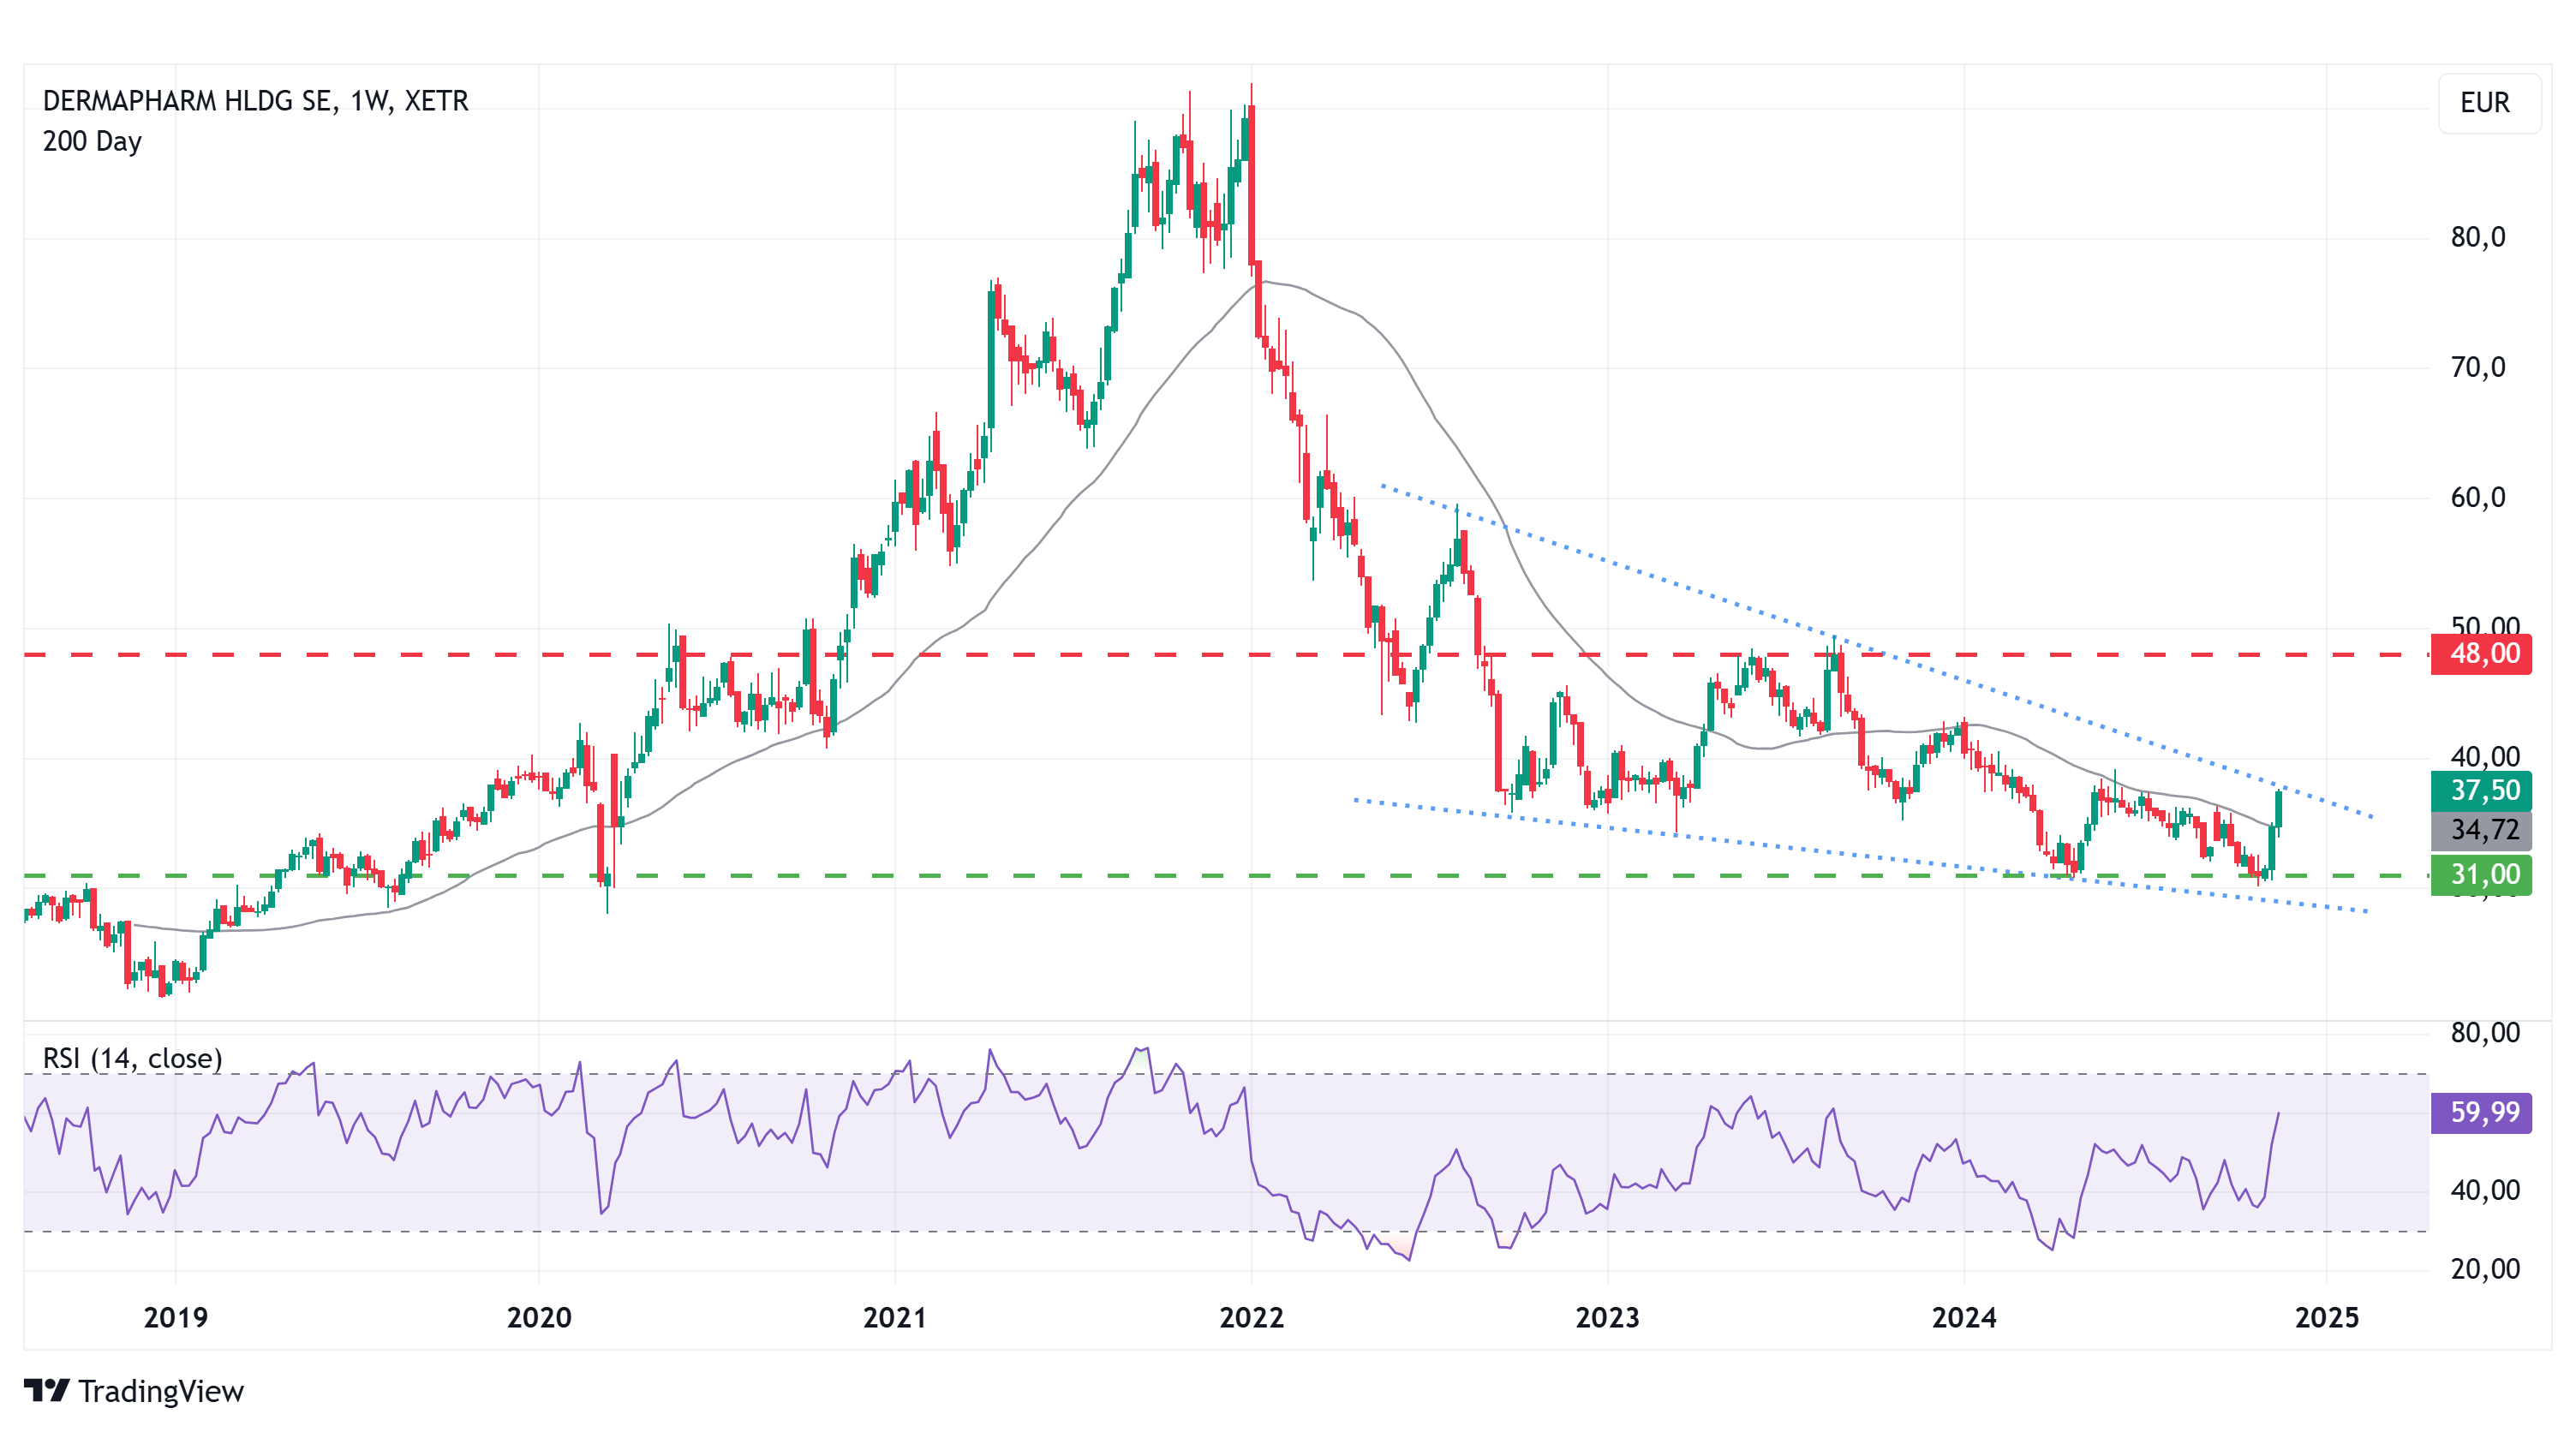Click the RSI 80,00 axis label

pyautogui.click(x=2485, y=1032)
